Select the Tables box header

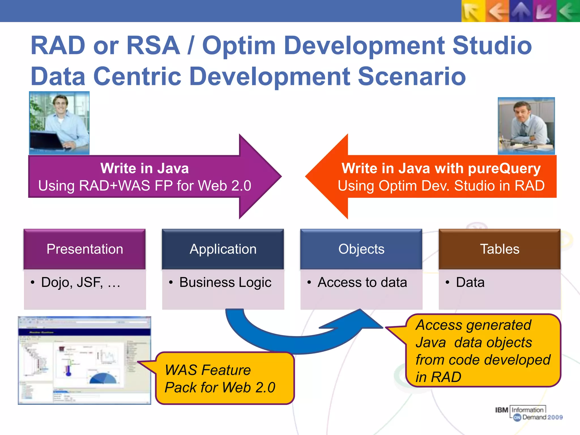coord(499,249)
